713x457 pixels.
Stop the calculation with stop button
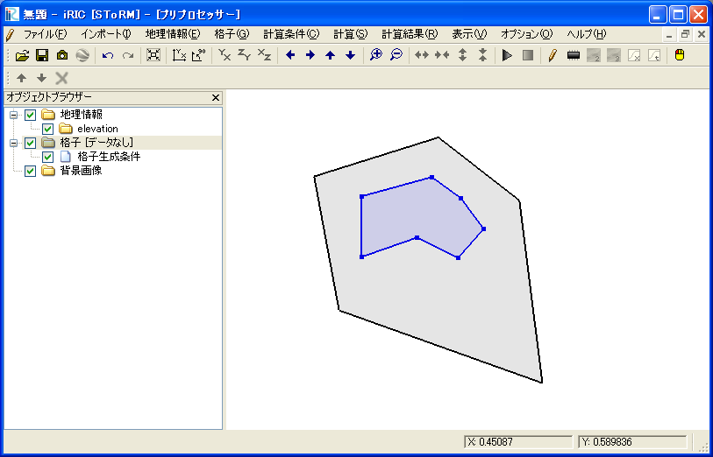[527, 55]
